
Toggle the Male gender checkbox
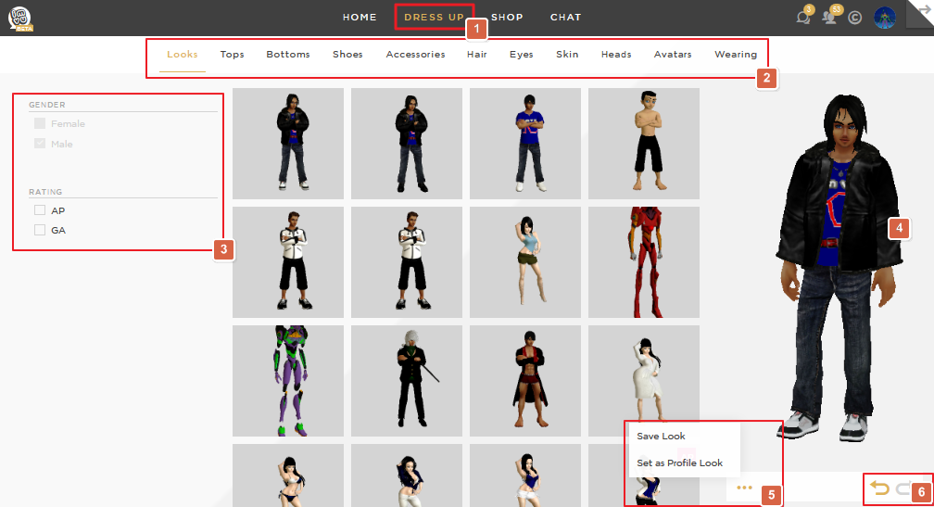tap(40, 144)
